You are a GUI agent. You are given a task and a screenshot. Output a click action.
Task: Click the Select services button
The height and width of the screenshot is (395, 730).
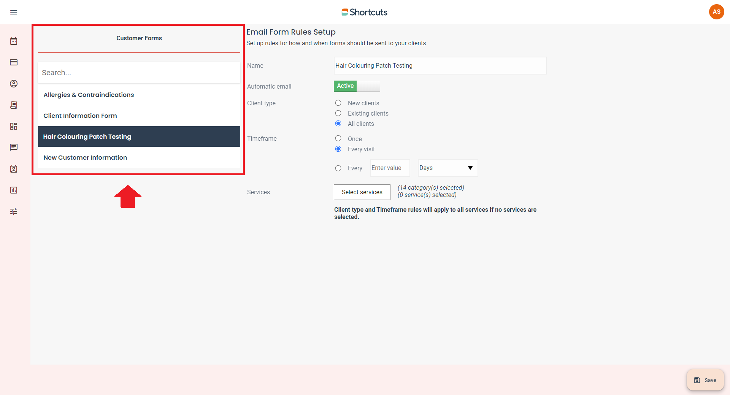point(362,192)
